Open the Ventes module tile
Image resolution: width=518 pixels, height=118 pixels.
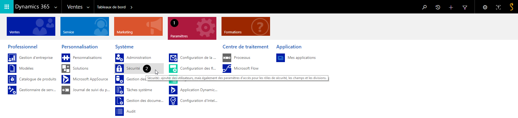[x=31, y=26]
